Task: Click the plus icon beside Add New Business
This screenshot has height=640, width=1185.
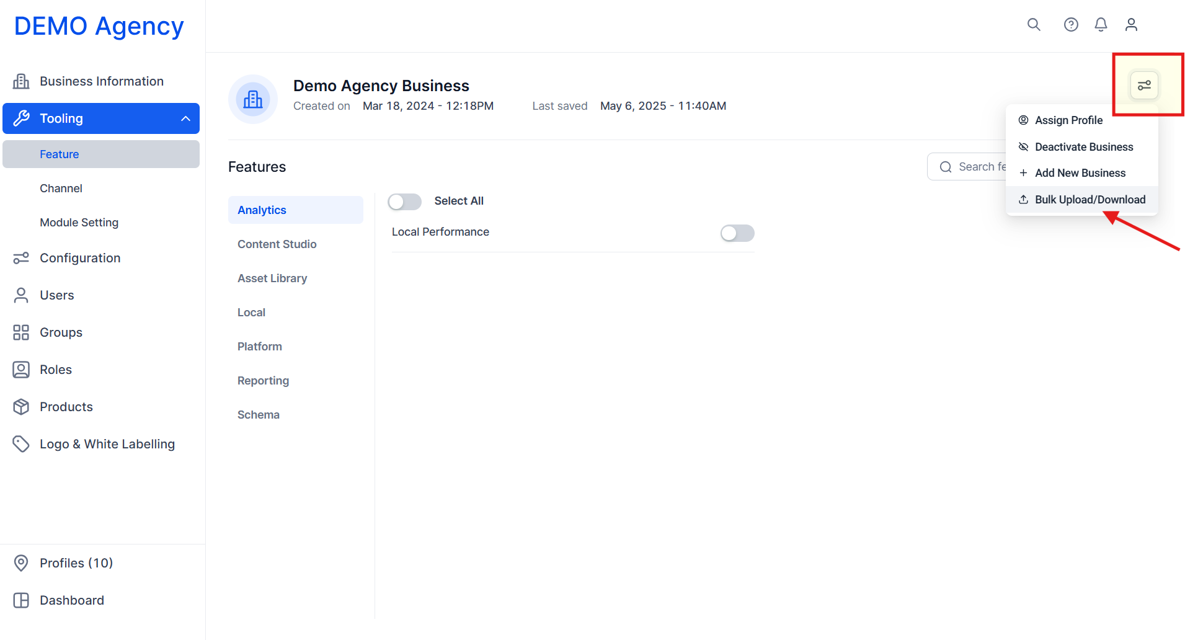Action: click(1023, 173)
